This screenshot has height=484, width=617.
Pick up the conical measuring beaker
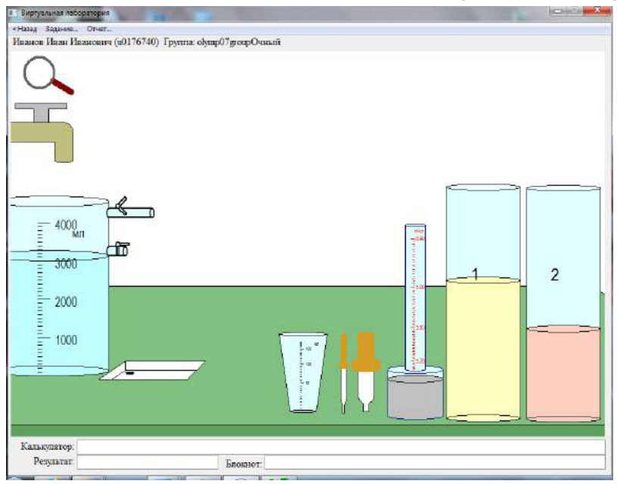click(x=303, y=373)
